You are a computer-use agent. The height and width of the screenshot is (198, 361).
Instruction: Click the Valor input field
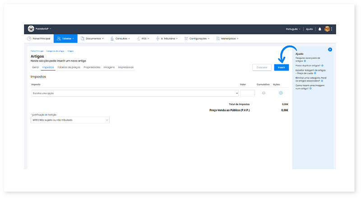pyautogui.click(x=247, y=93)
